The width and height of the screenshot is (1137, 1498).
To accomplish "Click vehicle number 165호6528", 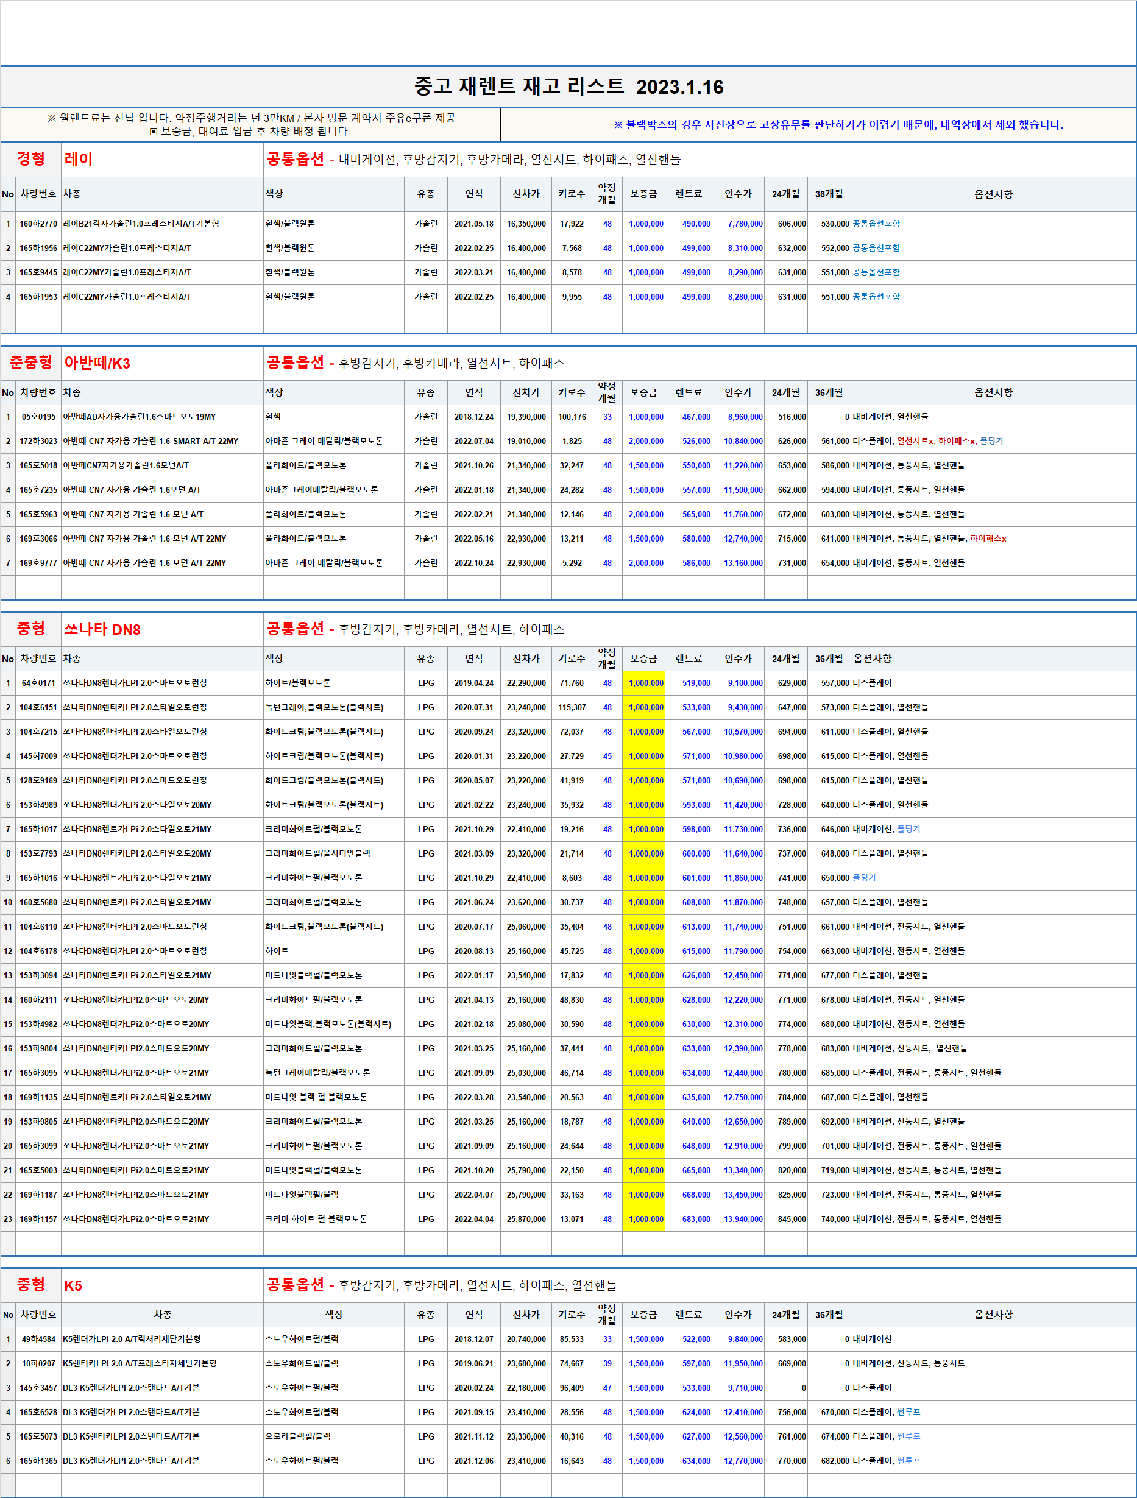I will pyautogui.click(x=38, y=1412).
